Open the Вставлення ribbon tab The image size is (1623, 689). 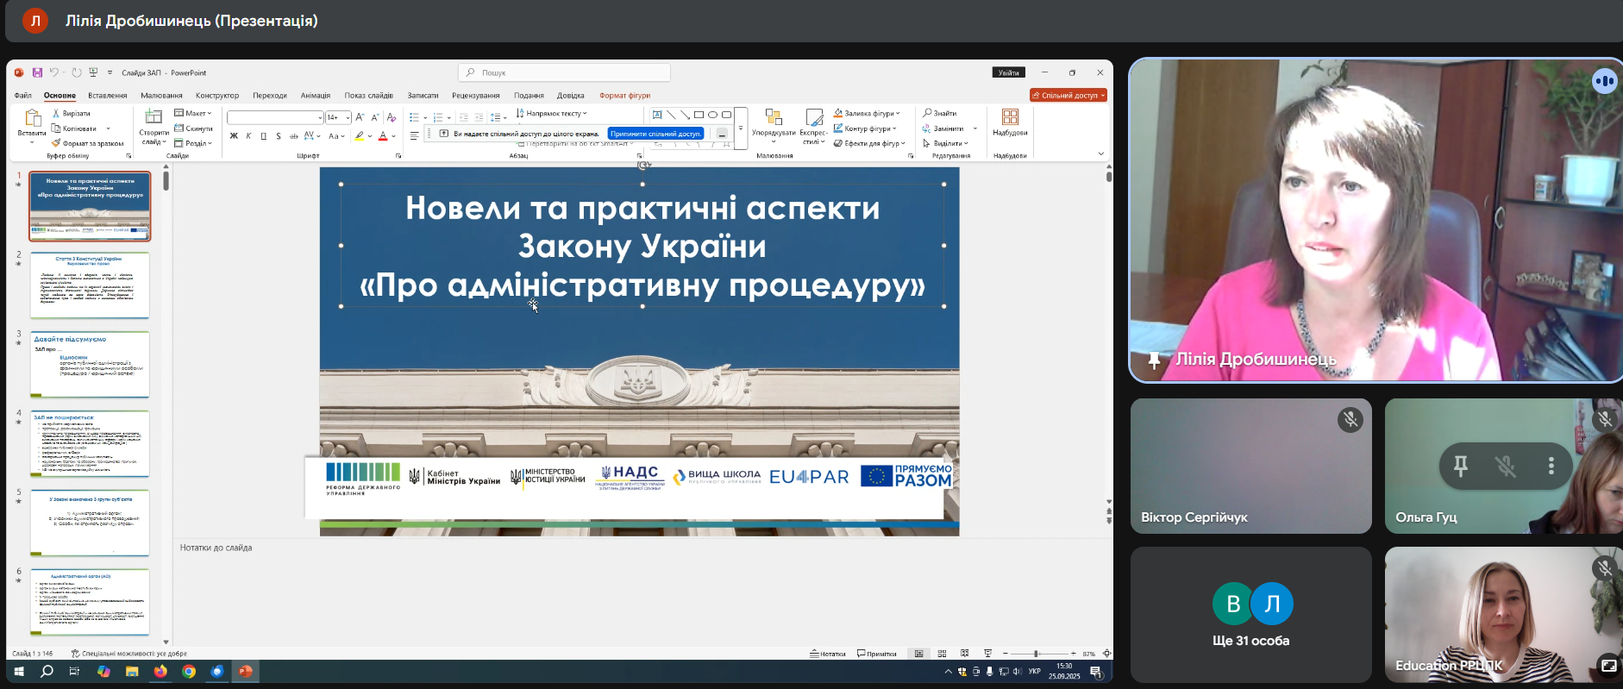107,96
